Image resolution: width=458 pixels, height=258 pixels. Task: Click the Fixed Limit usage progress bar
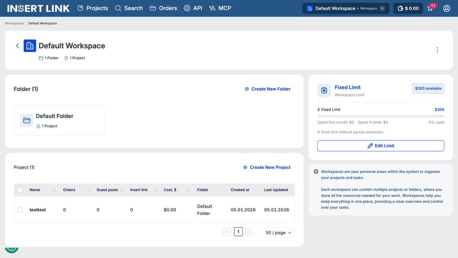(x=381, y=116)
